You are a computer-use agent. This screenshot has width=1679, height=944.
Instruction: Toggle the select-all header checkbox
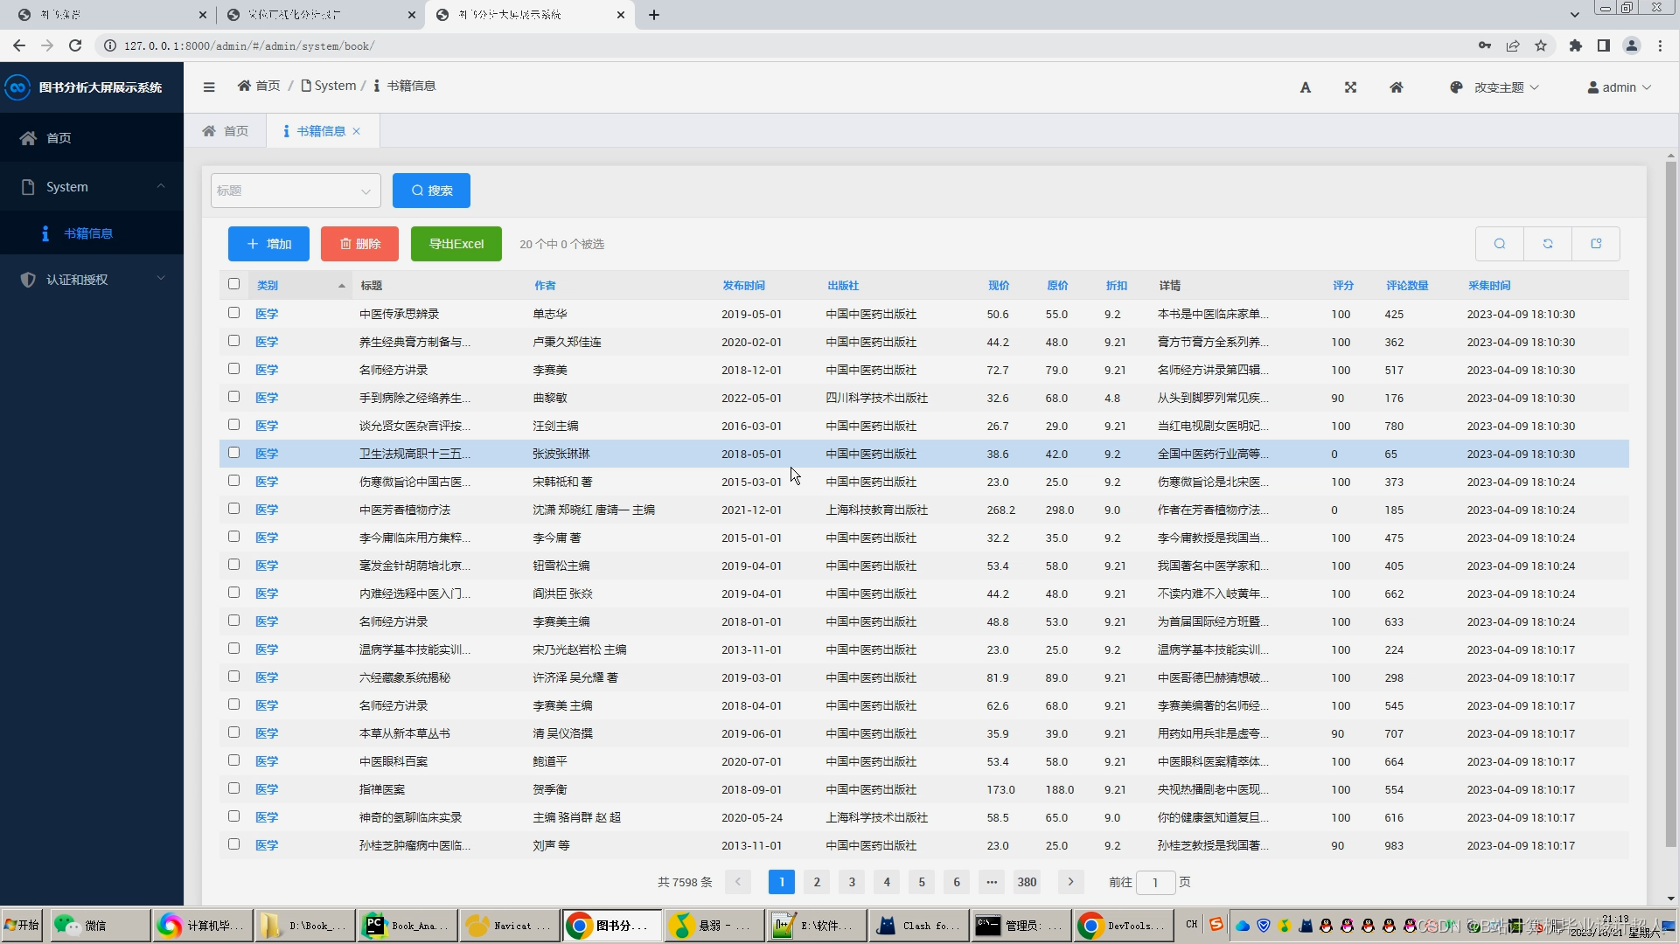point(233,284)
